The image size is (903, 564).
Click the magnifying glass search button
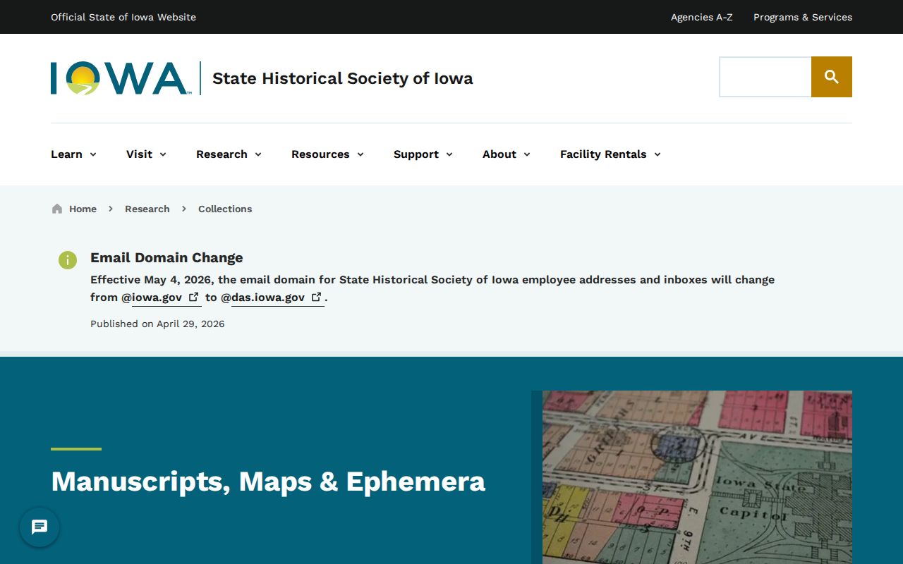[x=832, y=77]
